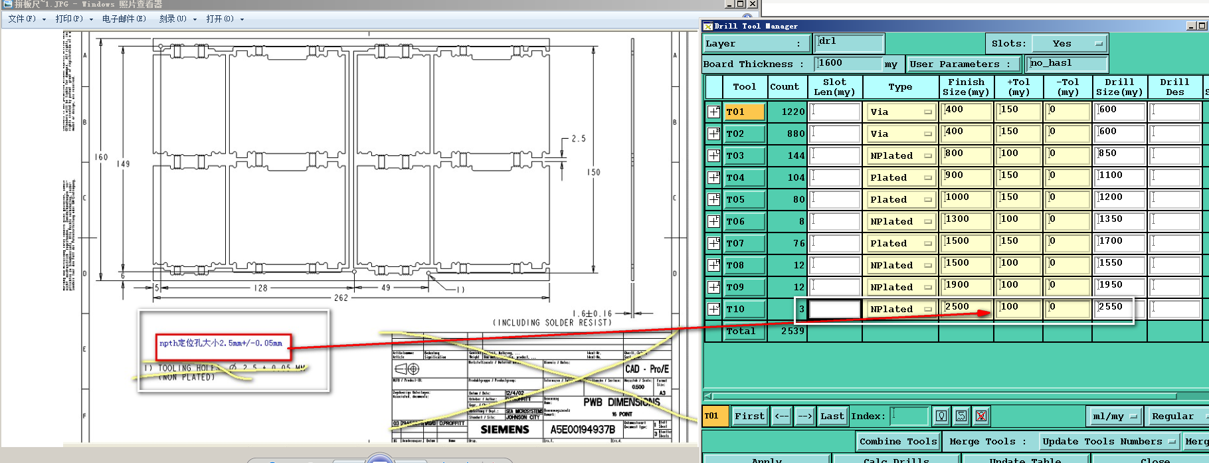Click the red-crossed delete icon near Index

pos(981,417)
